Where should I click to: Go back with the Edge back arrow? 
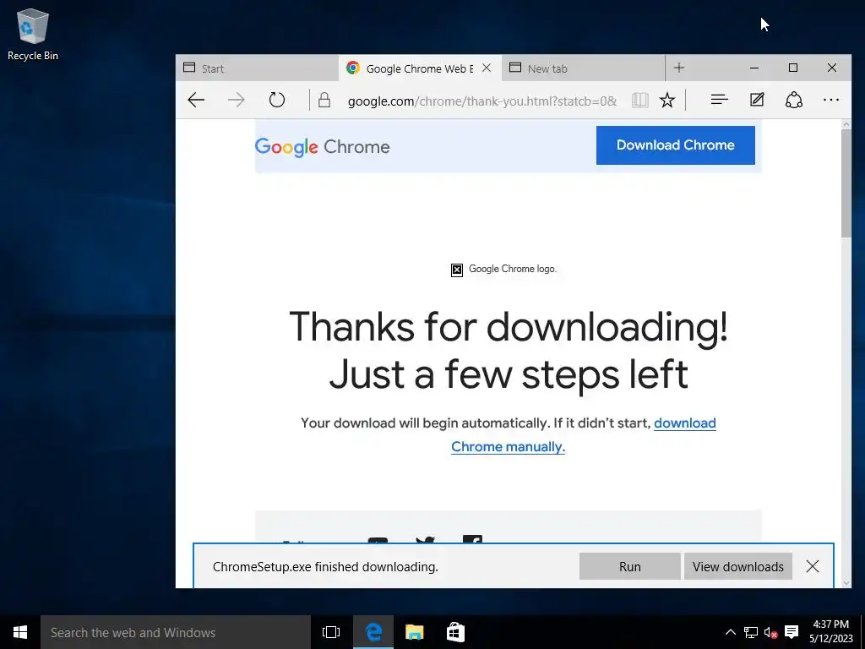pos(196,100)
